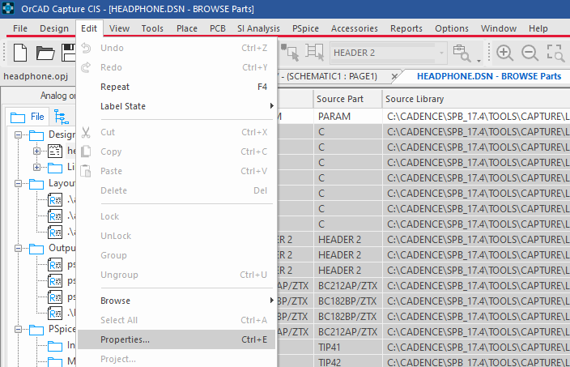Select the TIP41 source part cell
Viewport: 570px width, 367px height.
pos(347,348)
